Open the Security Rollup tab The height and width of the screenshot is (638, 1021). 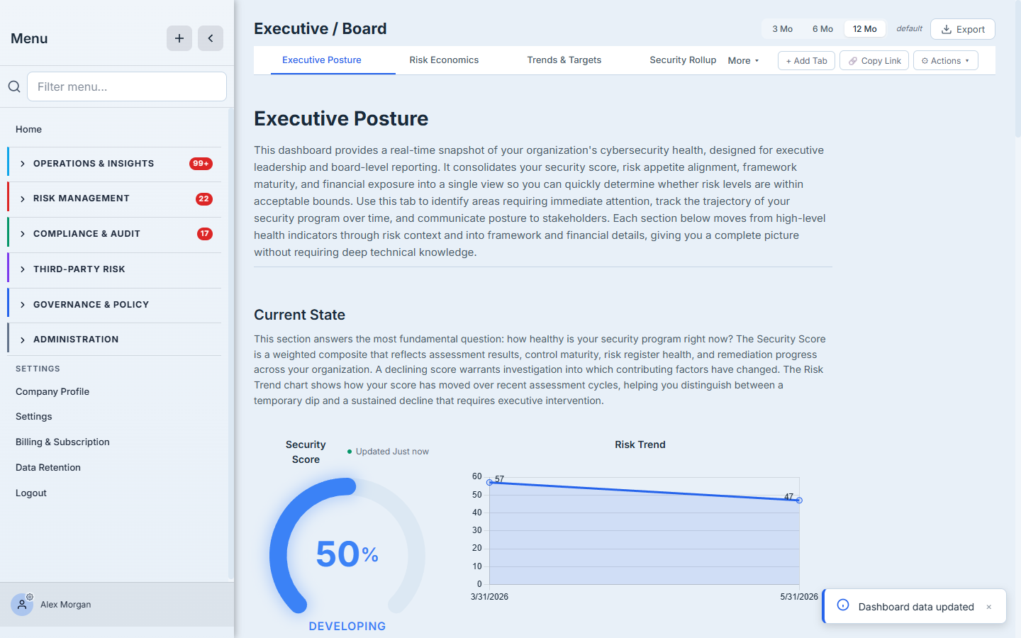(x=683, y=60)
